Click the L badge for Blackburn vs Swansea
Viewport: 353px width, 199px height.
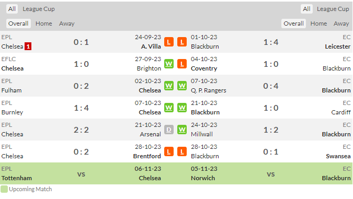pyautogui.click(x=182, y=152)
